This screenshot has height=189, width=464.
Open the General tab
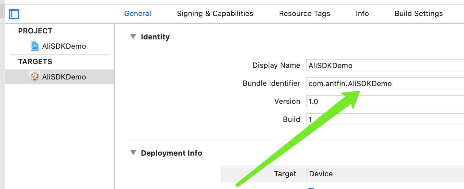tap(138, 13)
